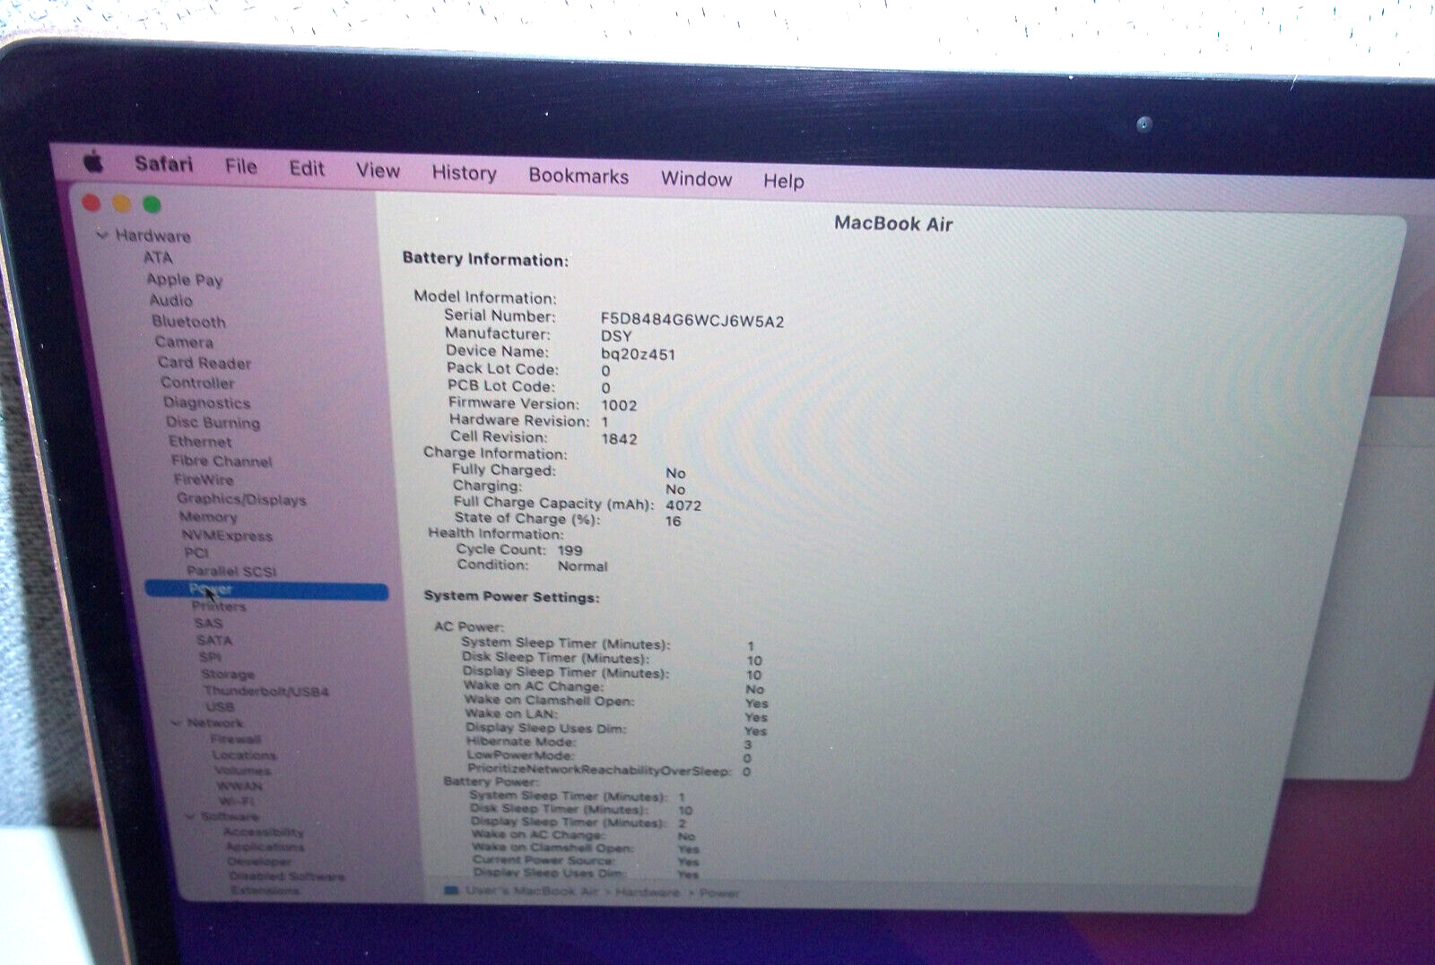This screenshot has width=1435, height=965.
Task: Select Disc Burning in the sidebar
Action: (213, 422)
